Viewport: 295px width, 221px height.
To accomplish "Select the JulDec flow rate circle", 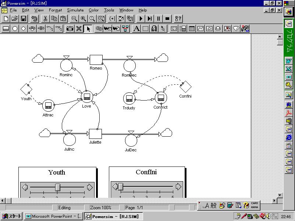I will [x=131, y=140].
